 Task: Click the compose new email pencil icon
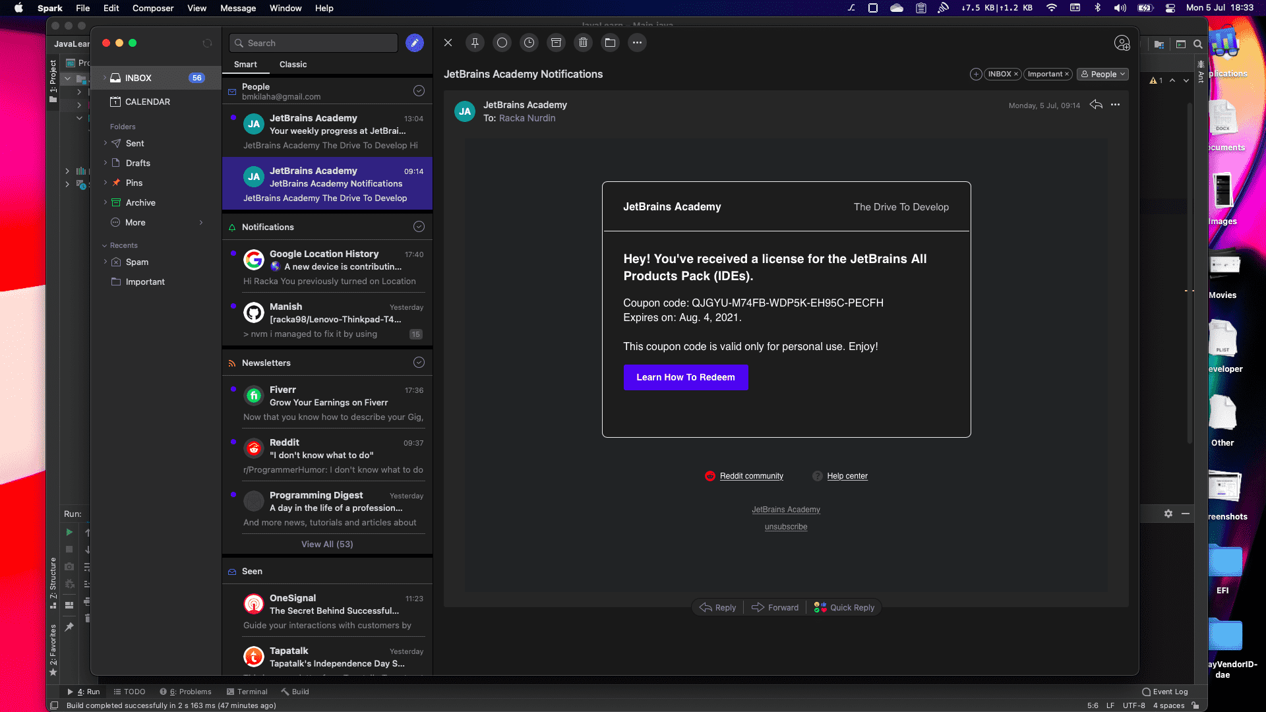click(x=414, y=43)
